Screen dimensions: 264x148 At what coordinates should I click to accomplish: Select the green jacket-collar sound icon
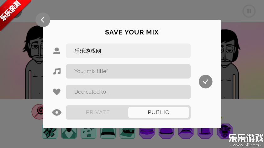(x=69, y=133)
